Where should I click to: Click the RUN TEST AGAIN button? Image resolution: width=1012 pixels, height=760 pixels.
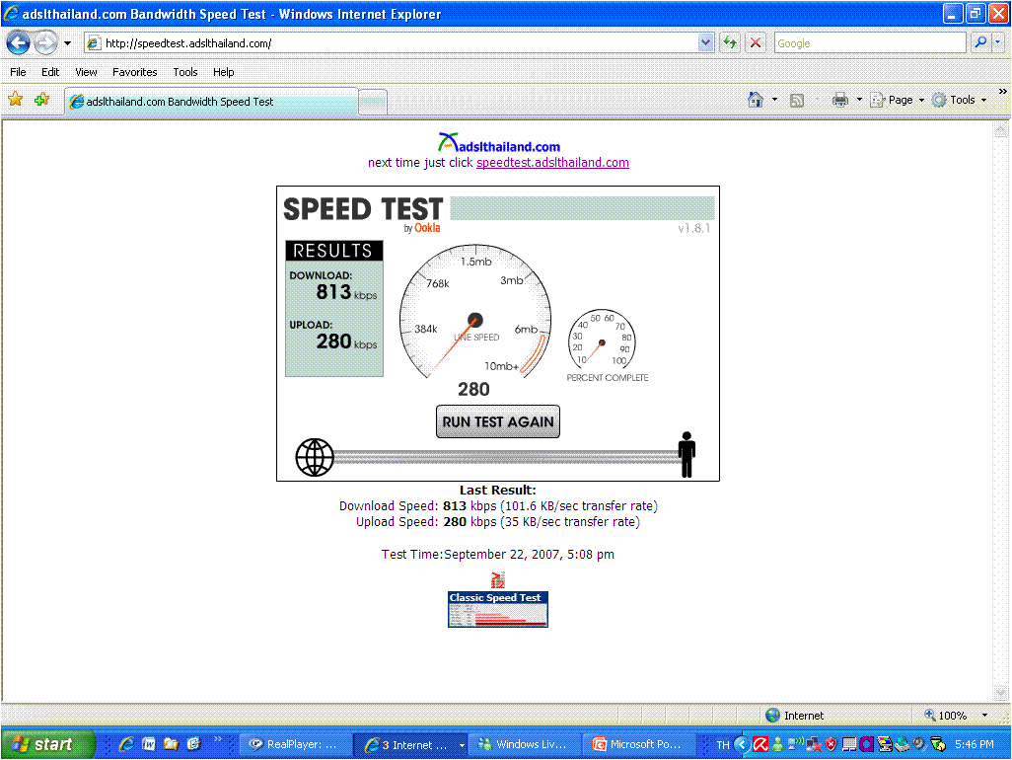(x=497, y=421)
